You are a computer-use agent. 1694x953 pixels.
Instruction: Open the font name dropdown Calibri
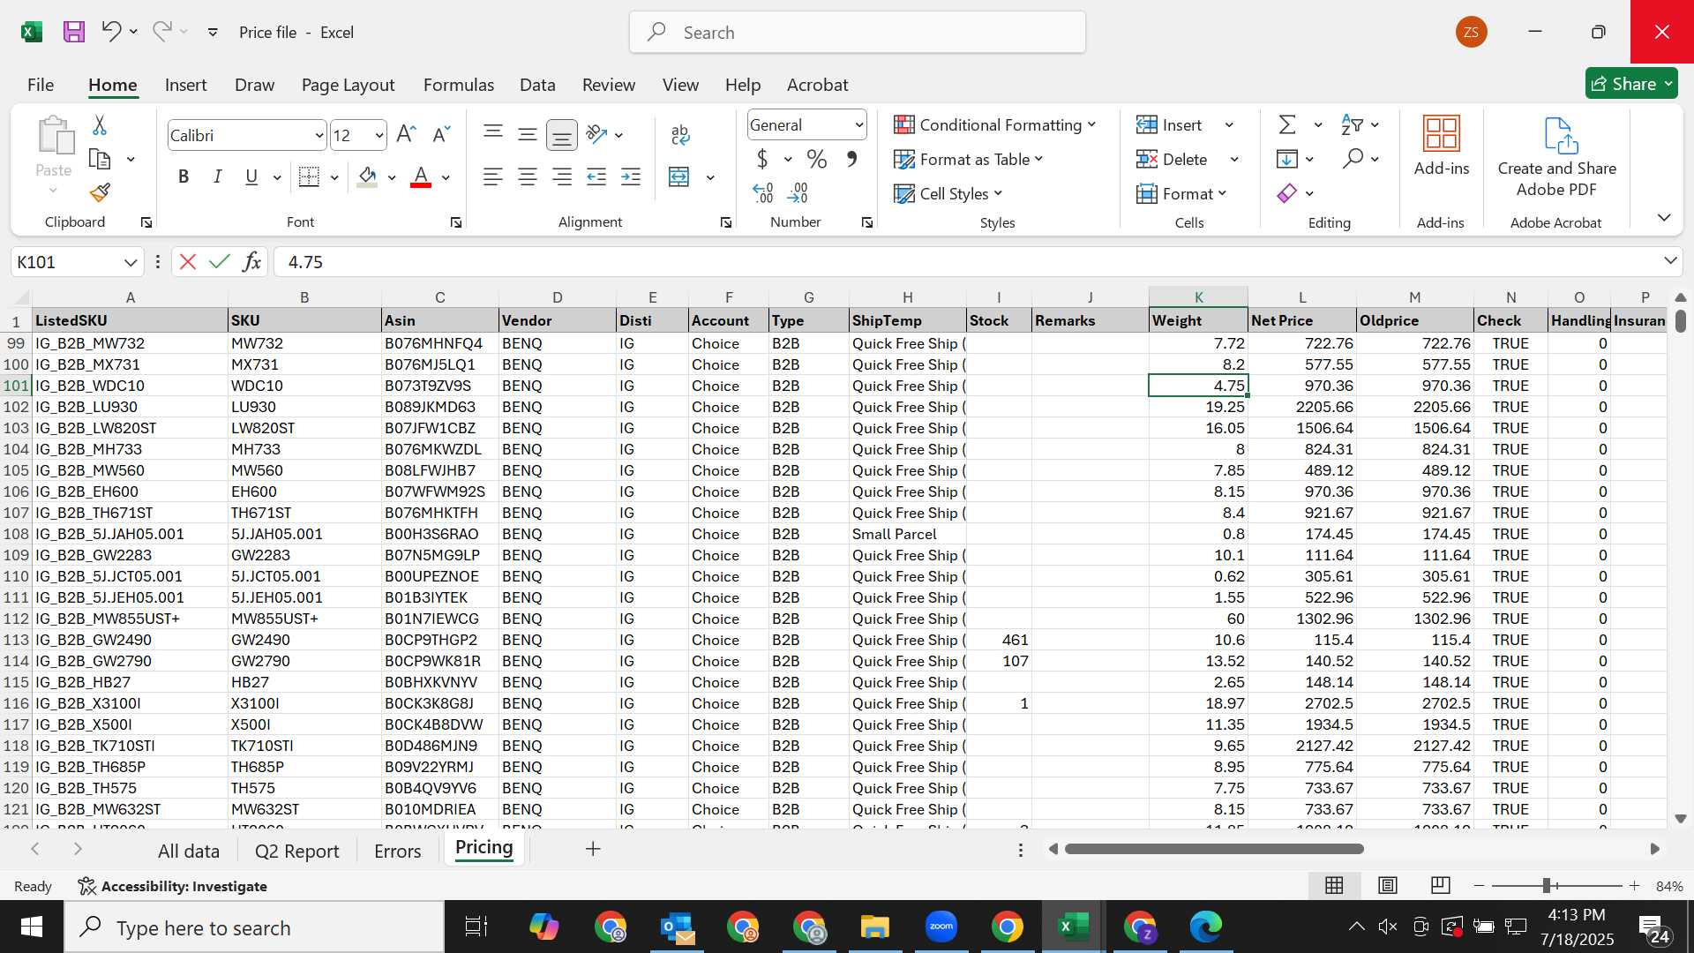pos(319,135)
